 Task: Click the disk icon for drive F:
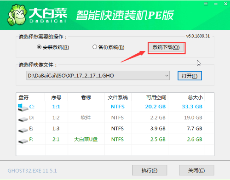tap(23, 141)
